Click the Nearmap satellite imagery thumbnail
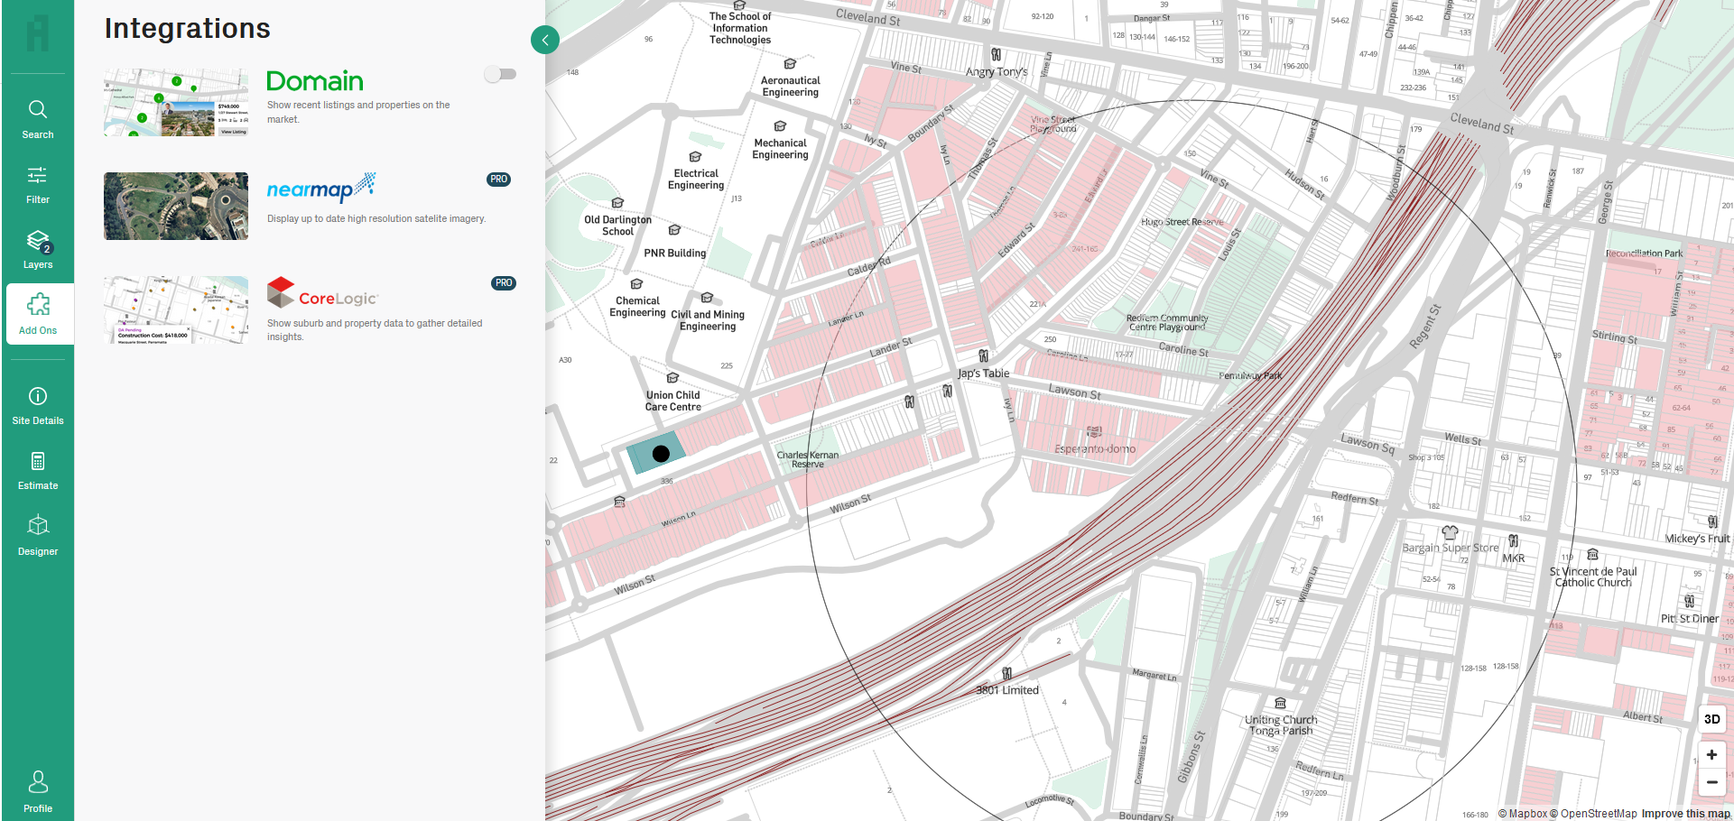Screen dimensions: 1734x821 coord(176,206)
